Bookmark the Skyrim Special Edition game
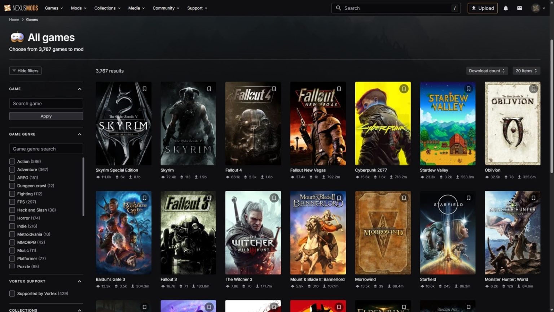The height and width of the screenshot is (312, 554). click(144, 89)
